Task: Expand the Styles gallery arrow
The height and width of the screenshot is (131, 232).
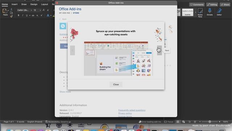Action: (196, 12)
